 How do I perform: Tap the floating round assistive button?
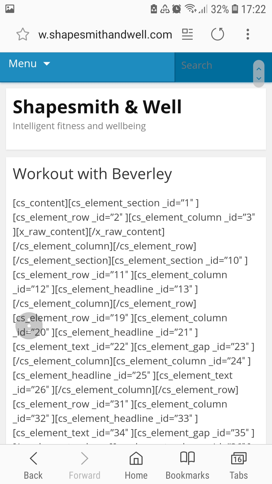(x=29, y=326)
